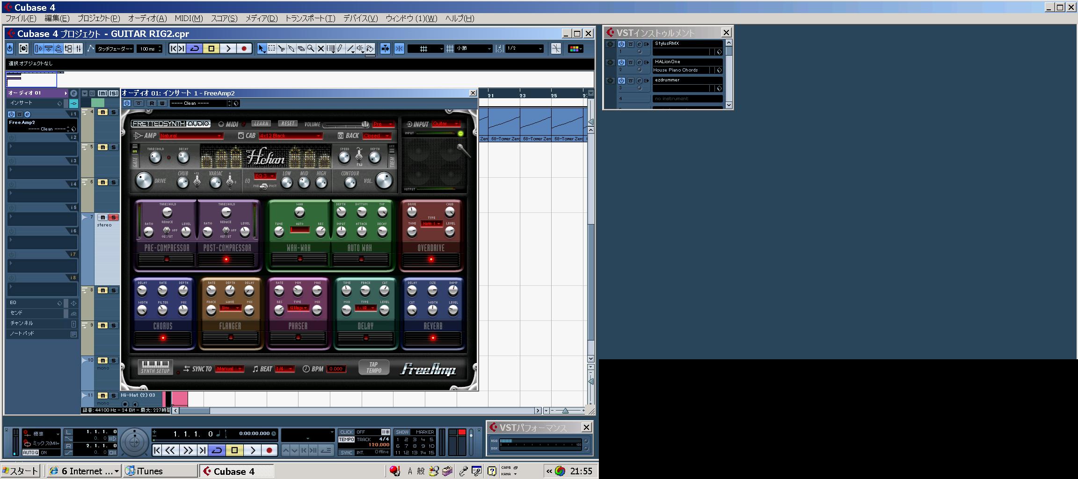
Task: Select the Time Warp tool
Action: click(x=331, y=48)
